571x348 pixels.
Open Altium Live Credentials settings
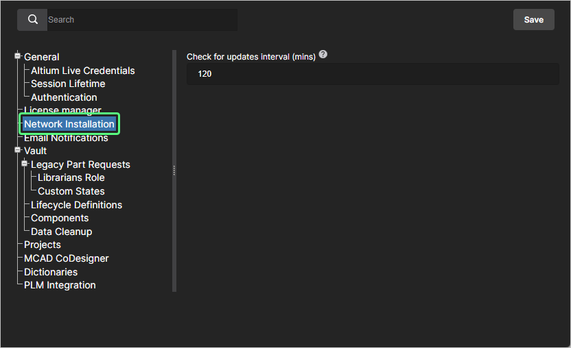pyautogui.click(x=83, y=71)
